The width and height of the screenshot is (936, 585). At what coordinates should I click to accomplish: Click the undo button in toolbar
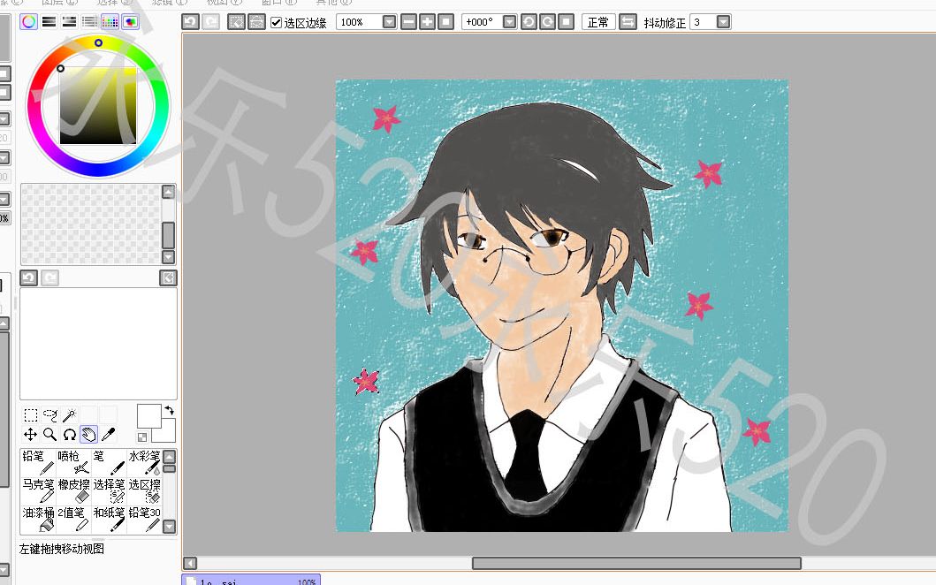click(190, 22)
